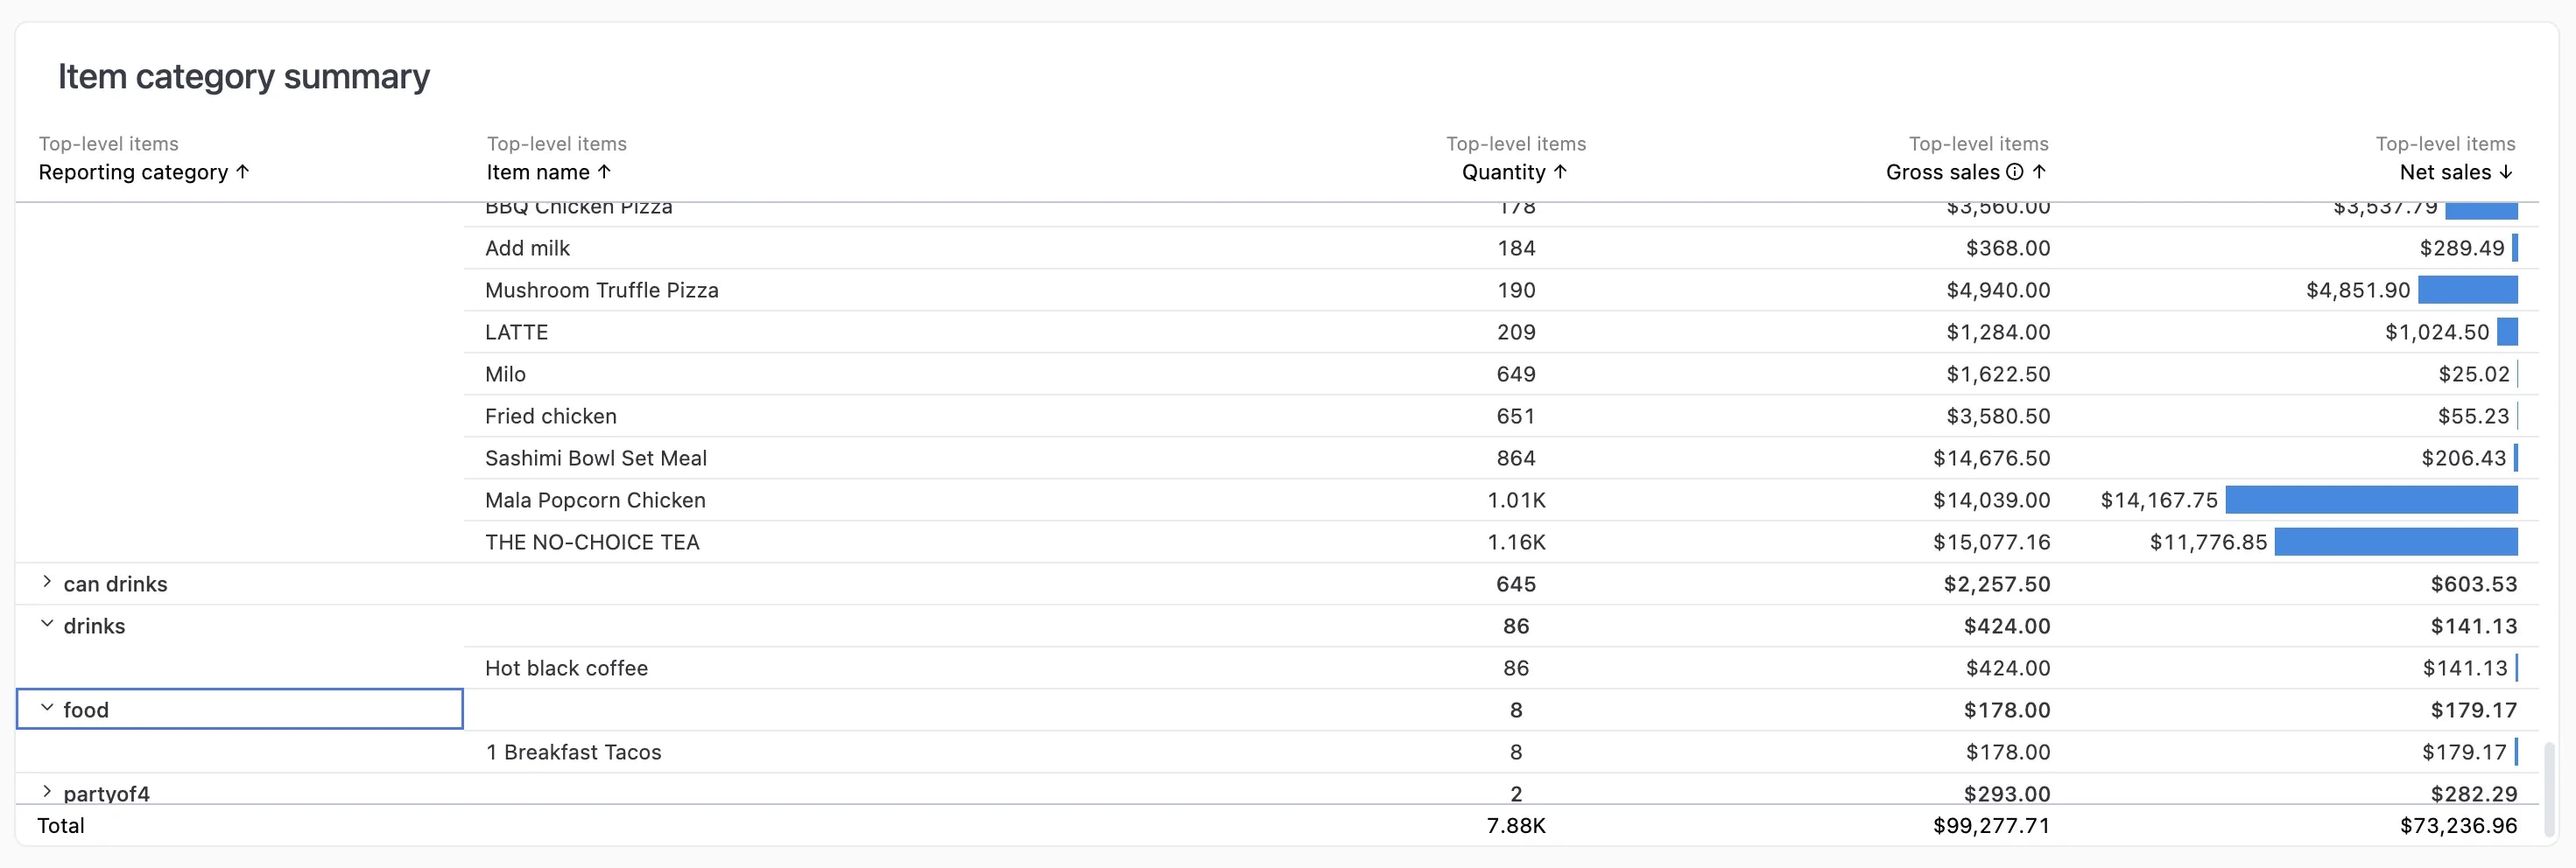Click the vertical scrollbar on the right
This screenshot has height=868, width=2576.
click(x=2547, y=789)
